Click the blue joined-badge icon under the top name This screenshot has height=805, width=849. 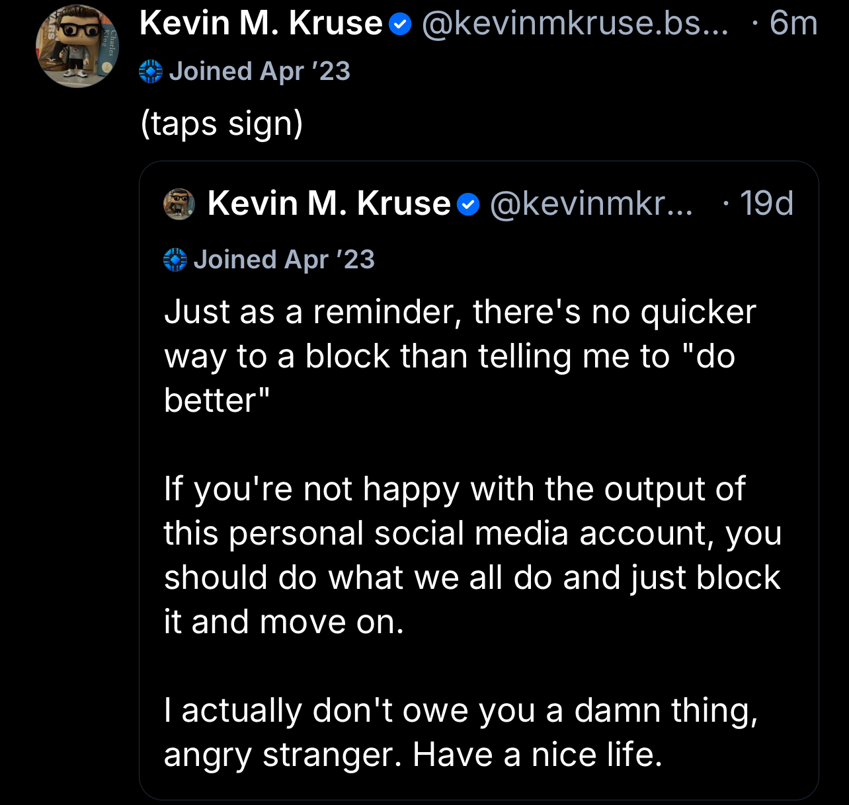coord(151,71)
